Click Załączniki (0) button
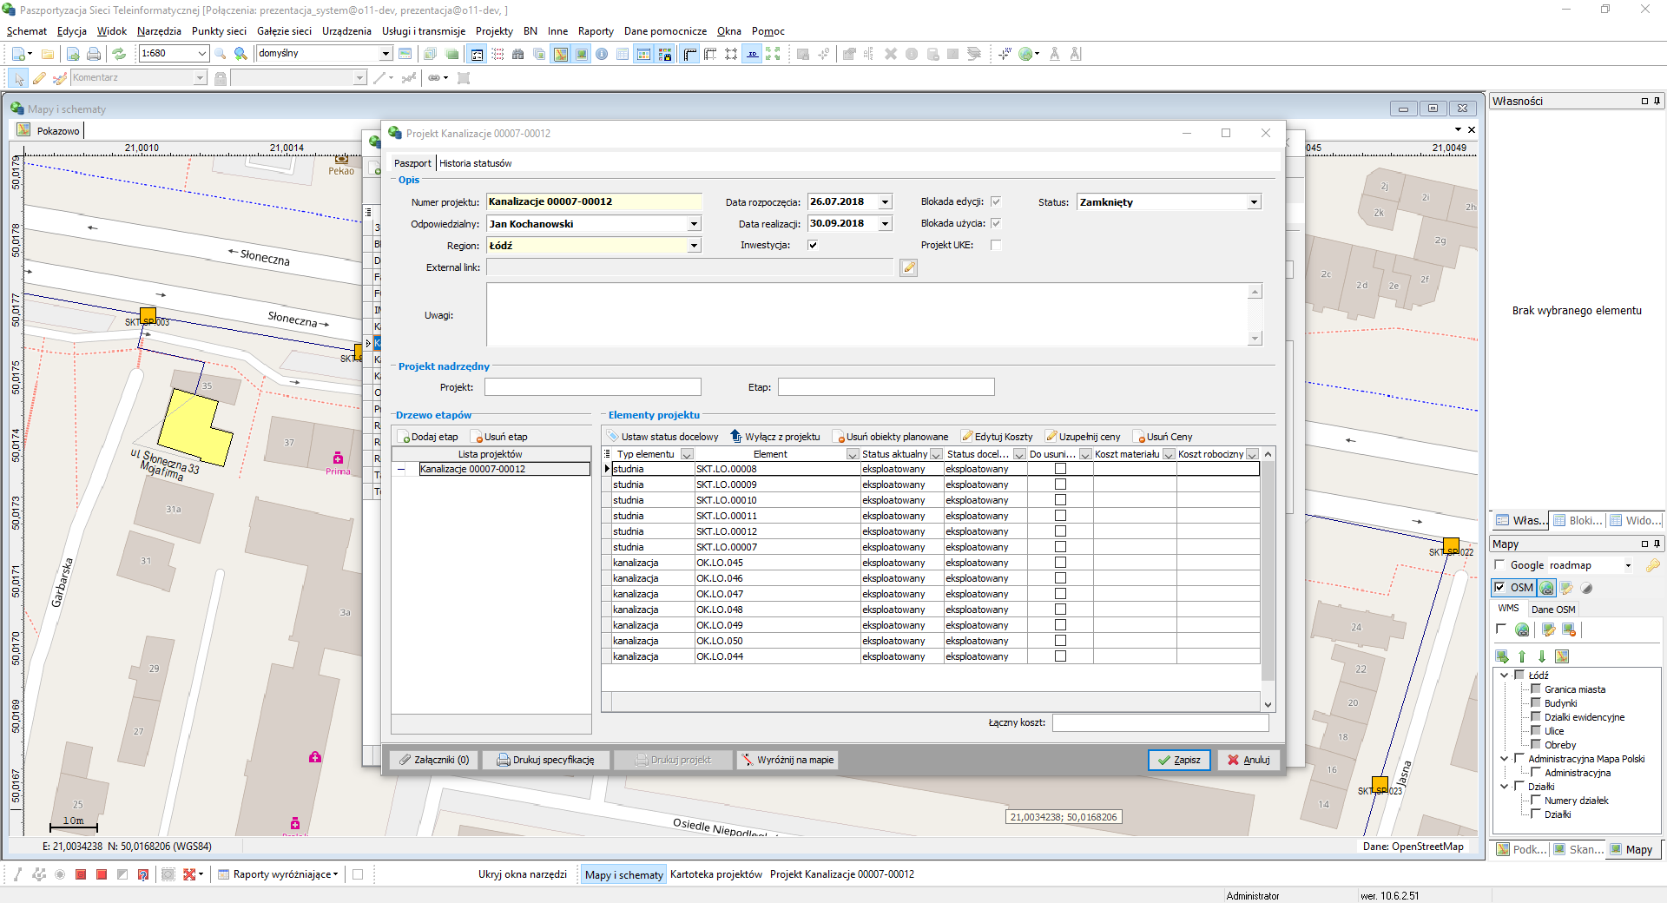The height and width of the screenshot is (903, 1667). 434,760
